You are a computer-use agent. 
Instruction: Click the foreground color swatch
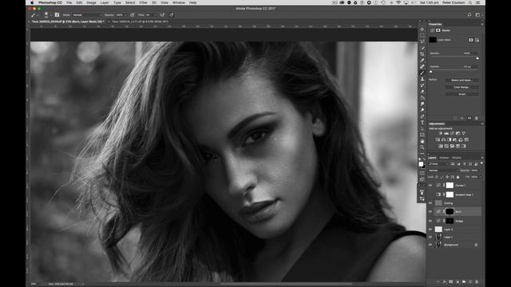point(421,164)
